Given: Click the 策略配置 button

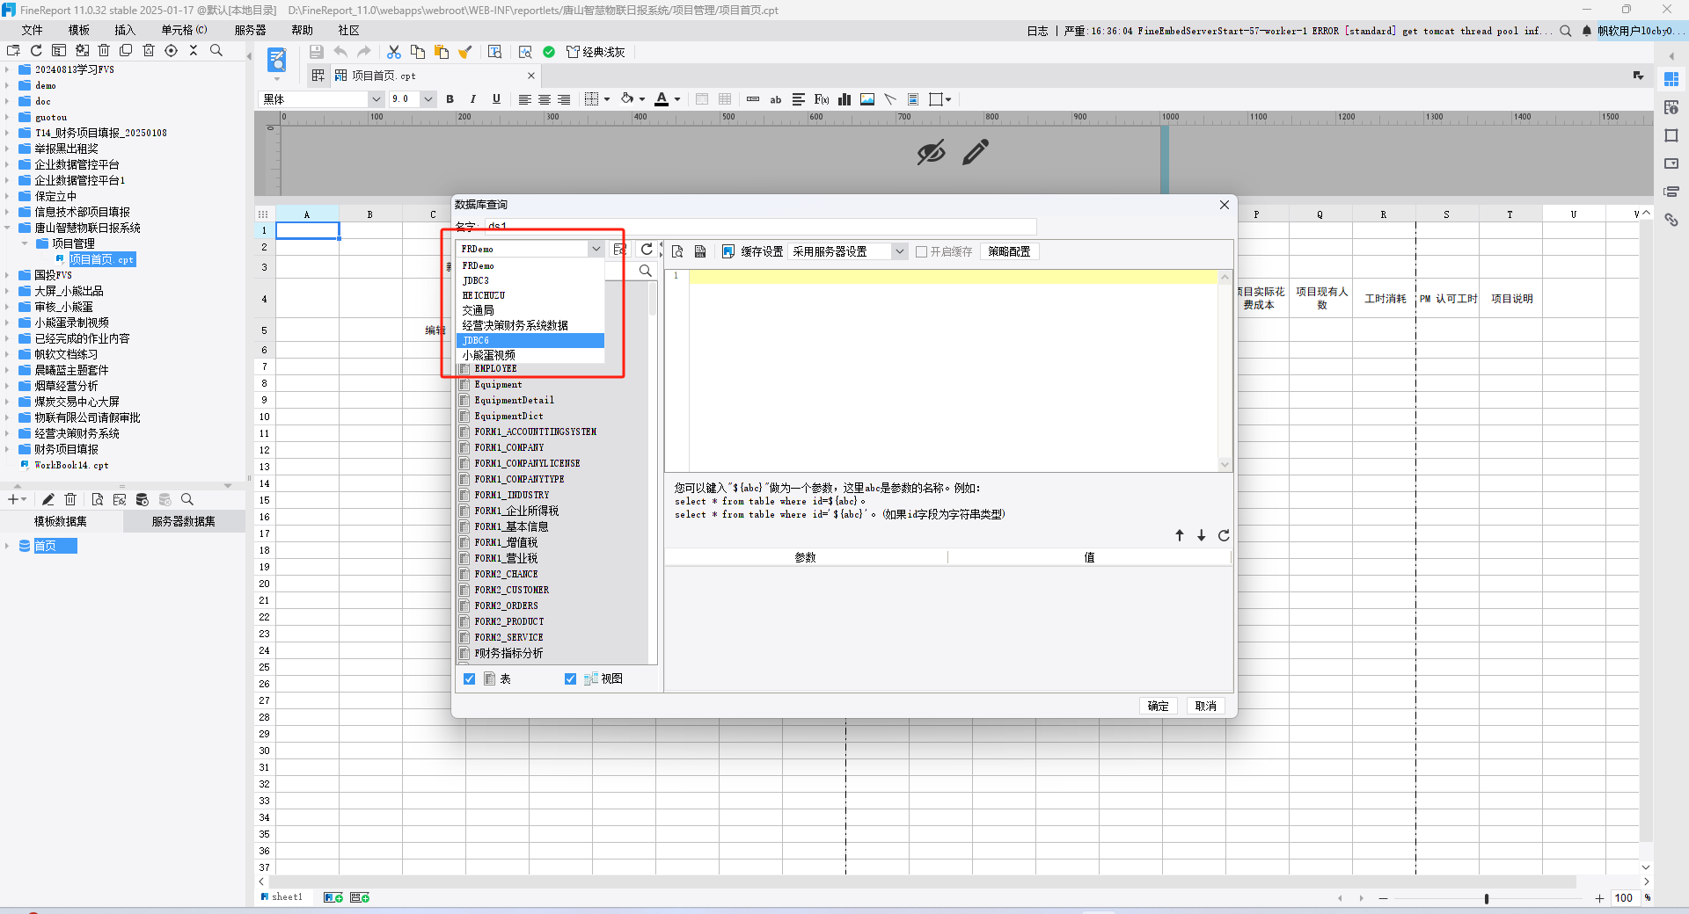Looking at the screenshot, I should pos(1009,252).
